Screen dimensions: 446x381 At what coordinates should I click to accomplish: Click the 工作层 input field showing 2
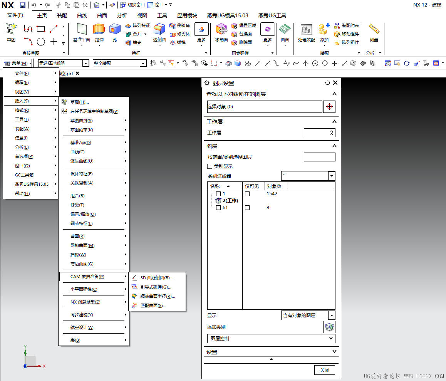320,133
